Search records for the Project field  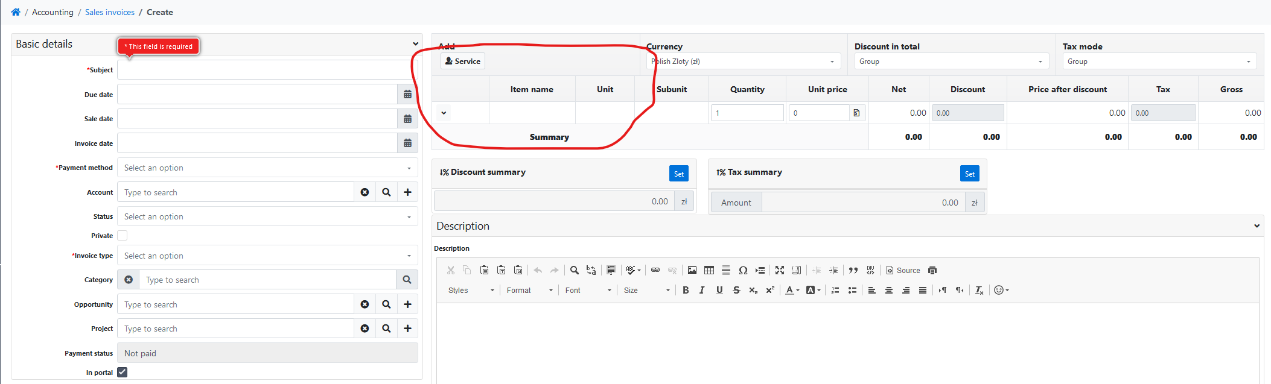coord(386,329)
